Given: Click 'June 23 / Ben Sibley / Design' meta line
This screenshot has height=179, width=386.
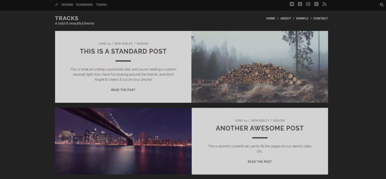Looking at the screenshot, I should (123, 44).
